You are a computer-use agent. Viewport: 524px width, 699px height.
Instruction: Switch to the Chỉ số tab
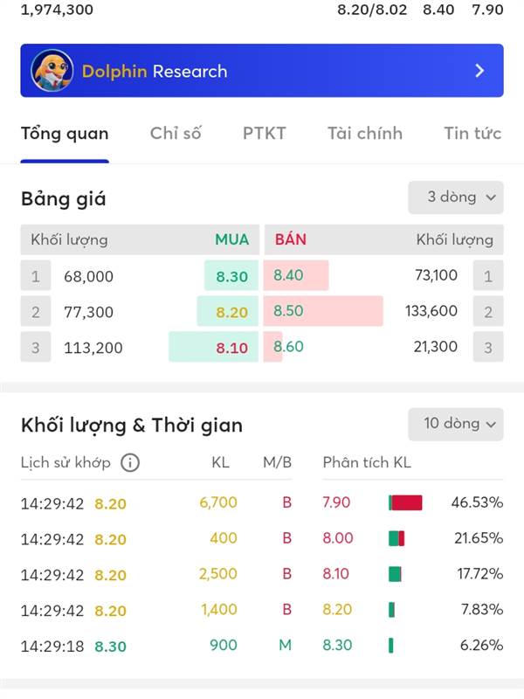click(176, 134)
